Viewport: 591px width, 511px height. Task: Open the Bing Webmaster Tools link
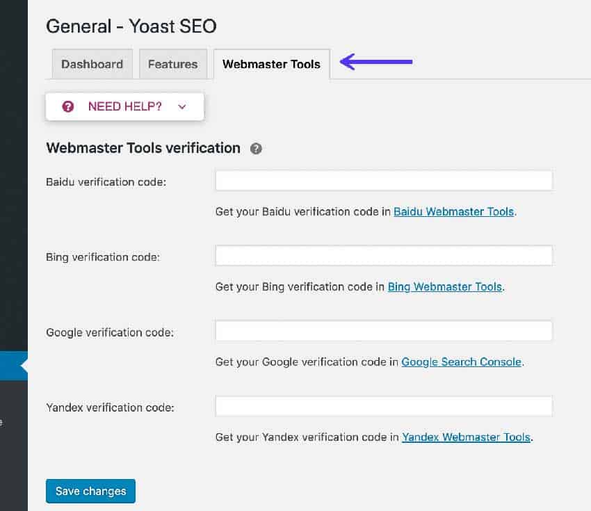click(x=444, y=286)
